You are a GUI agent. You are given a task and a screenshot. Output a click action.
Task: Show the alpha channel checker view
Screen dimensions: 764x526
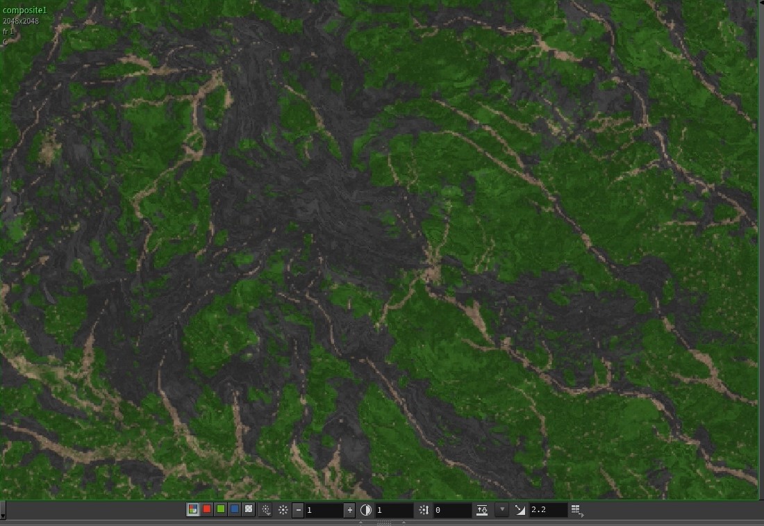pyautogui.click(x=249, y=509)
